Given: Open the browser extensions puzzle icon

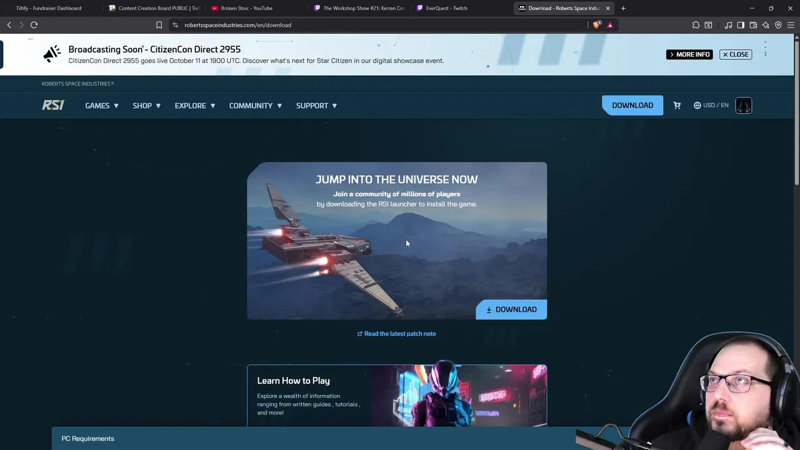Looking at the screenshot, I should [696, 25].
